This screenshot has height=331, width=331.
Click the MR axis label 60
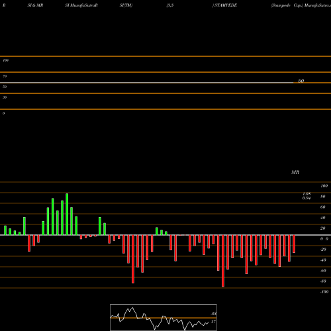click(323, 207)
